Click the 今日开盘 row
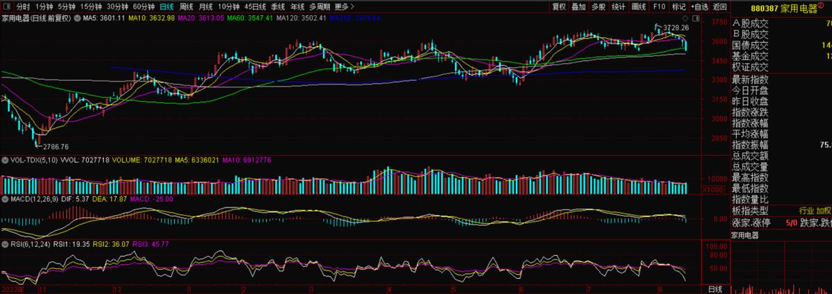 [x=781, y=91]
